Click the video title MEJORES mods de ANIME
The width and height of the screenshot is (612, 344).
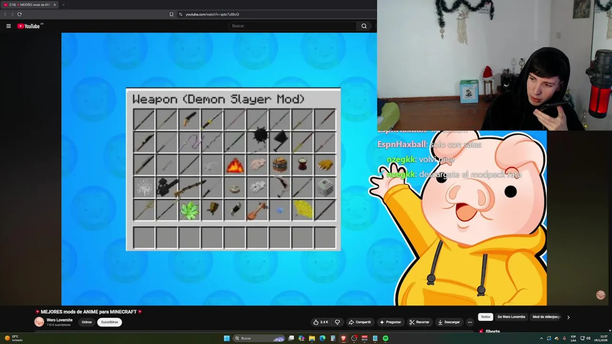coord(89,312)
